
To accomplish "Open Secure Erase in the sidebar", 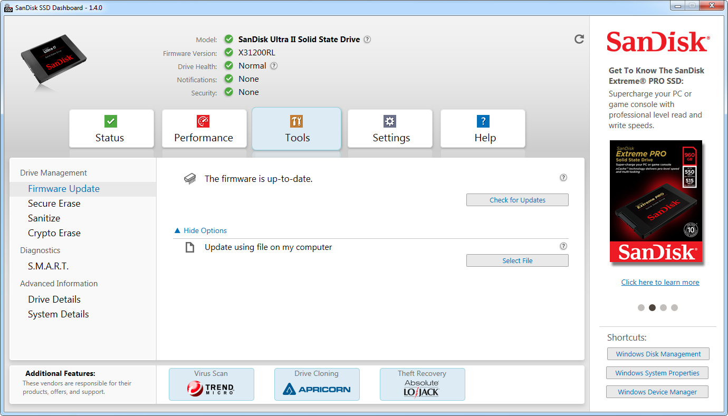I will (x=54, y=204).
